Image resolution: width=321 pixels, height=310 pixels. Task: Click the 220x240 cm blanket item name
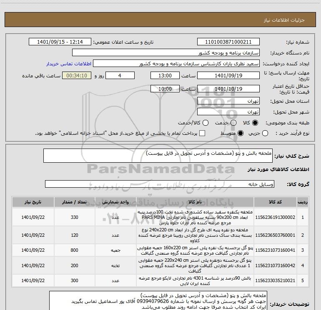coord(195,265)
